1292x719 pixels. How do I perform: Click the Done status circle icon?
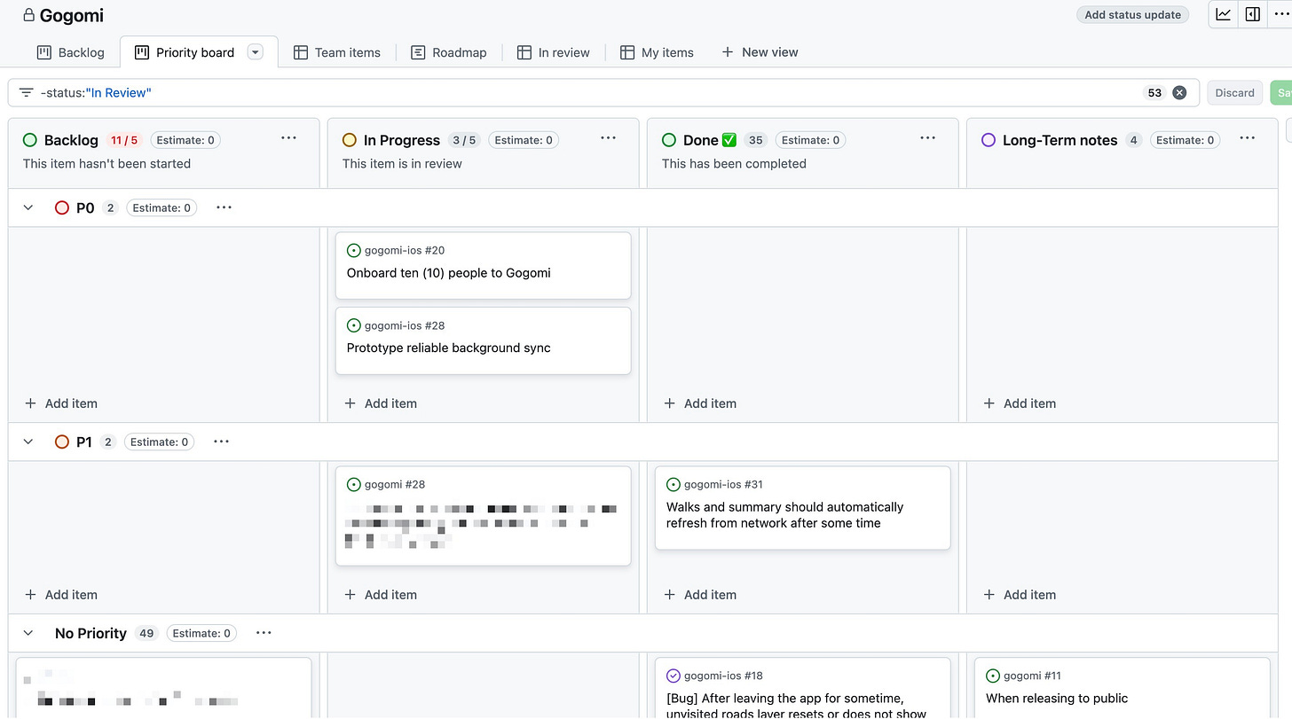click(x=669, y=140)
